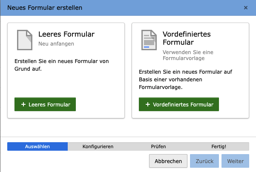The height and width of the screenshot is (172, 256).
Task: Click the blank page icon for Leeres Formular
Action: pyautogui.click(x=24, y=40)
